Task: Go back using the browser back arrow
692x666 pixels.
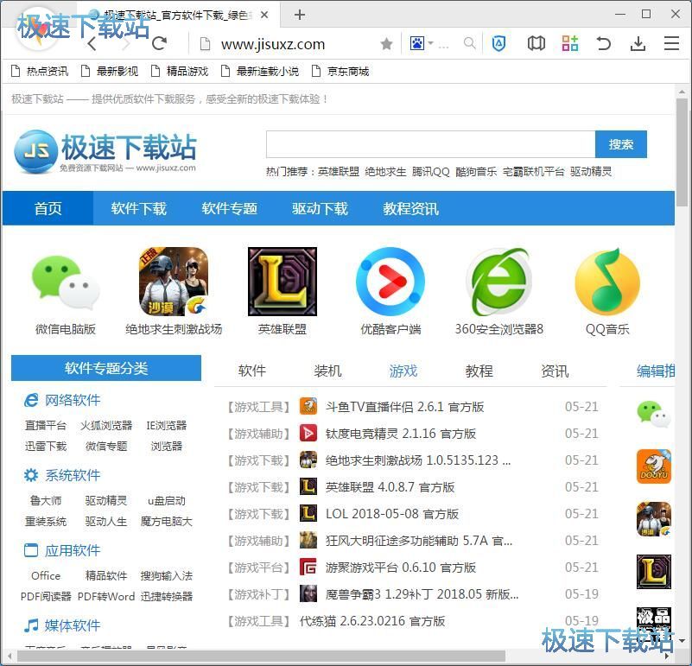Action: point(92,43)
